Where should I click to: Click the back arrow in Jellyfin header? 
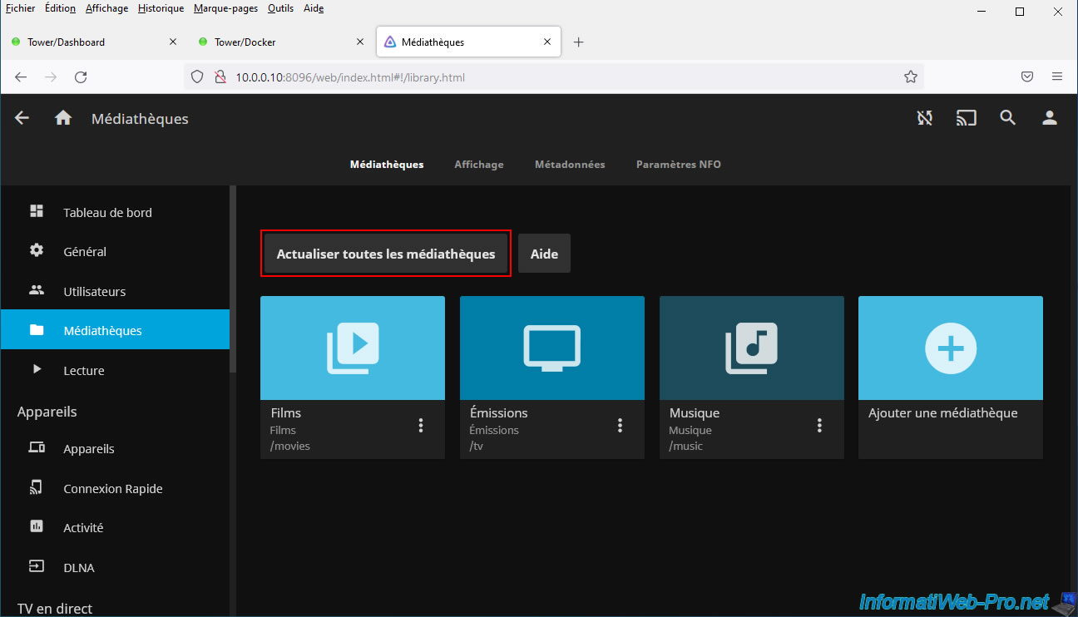coord(22,118)
